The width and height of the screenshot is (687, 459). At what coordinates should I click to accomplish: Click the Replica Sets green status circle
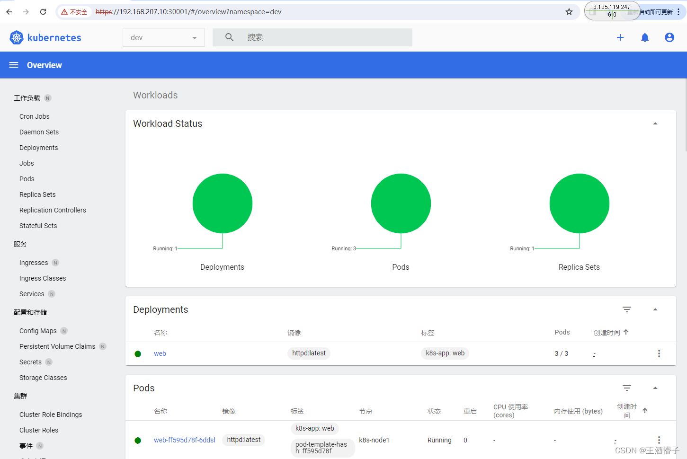580,203
